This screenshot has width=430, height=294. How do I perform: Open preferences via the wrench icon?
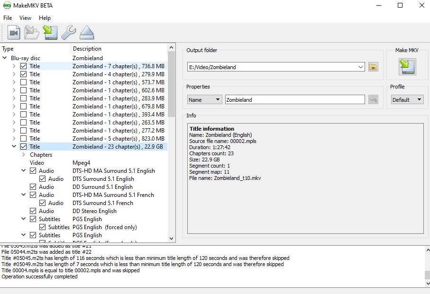pyautogui.click(x=68, y=33)
